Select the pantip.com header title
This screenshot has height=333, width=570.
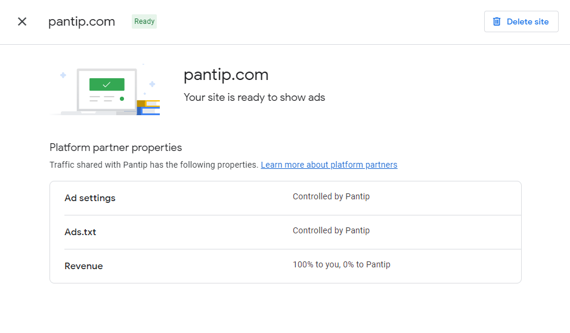coord(82,21)
